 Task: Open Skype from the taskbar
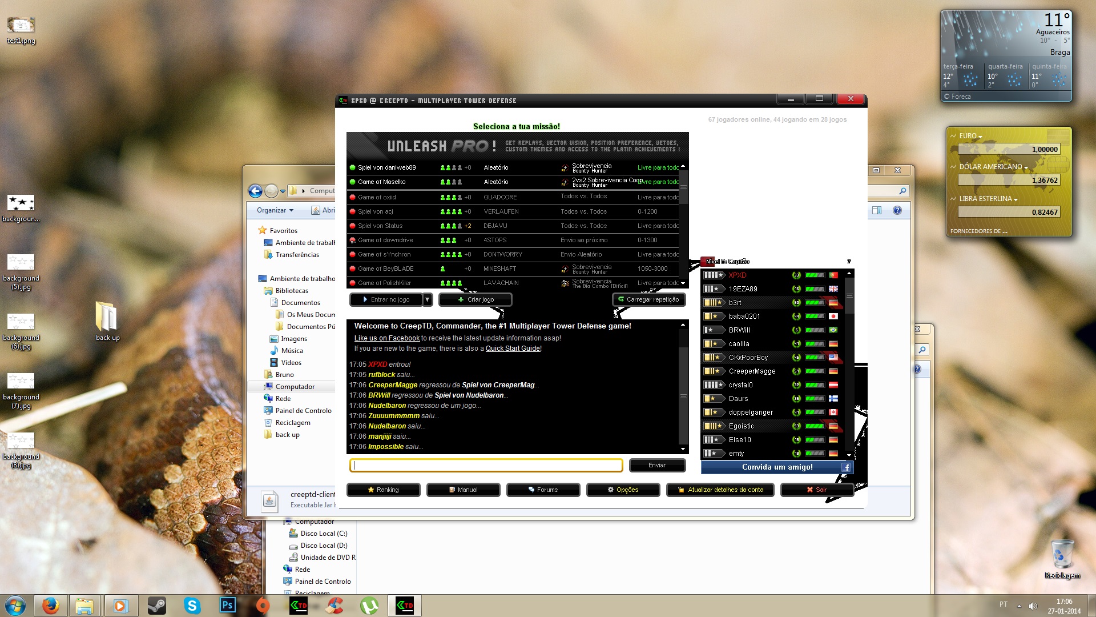pos(192,606)
